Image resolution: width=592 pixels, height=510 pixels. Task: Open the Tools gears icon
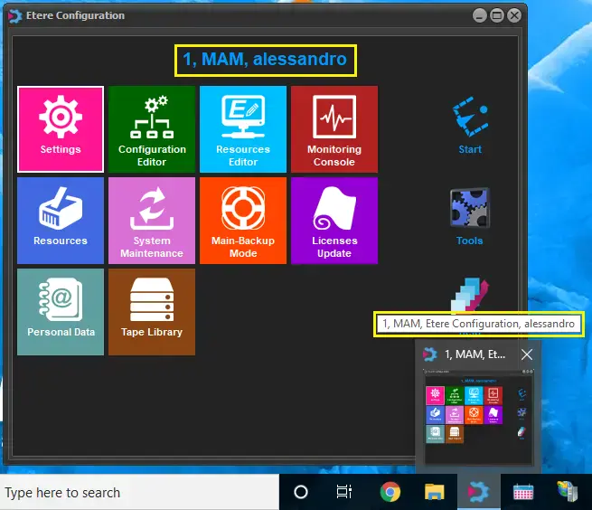(470, 215)
